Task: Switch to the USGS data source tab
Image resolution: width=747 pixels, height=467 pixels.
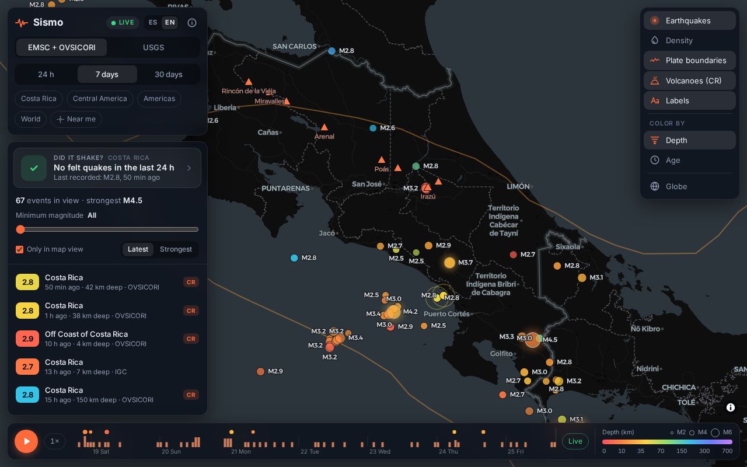Action: click(x=153, y=47)
